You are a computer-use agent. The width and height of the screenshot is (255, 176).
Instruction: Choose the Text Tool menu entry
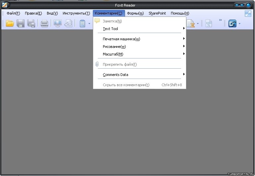coord(140,29)
